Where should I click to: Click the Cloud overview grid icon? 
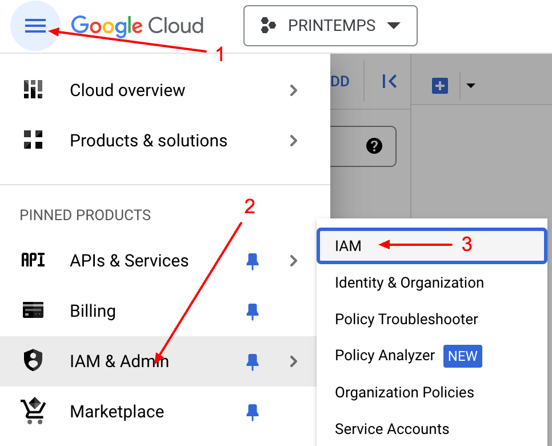pyautogui.click(x=33, y=90)
